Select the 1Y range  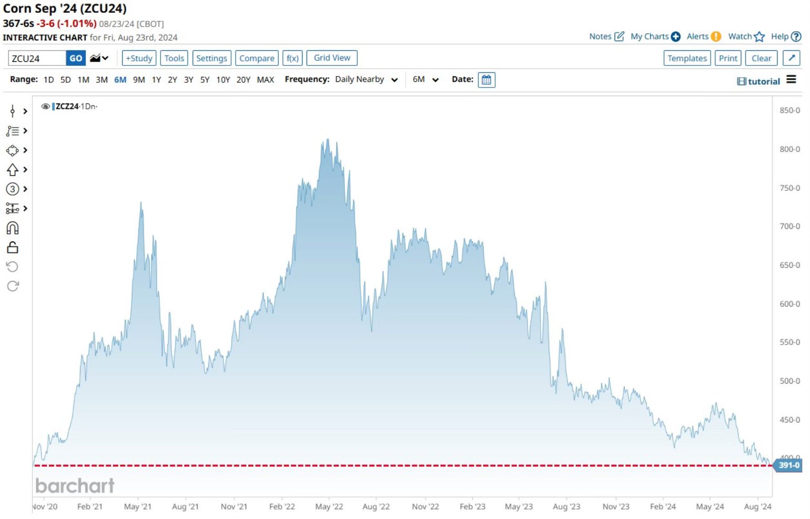click(157, 80)
